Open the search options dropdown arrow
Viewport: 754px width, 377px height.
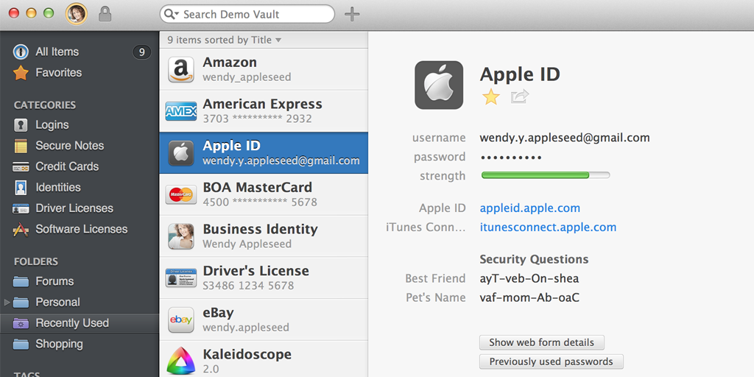click(177, 15)
